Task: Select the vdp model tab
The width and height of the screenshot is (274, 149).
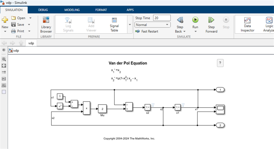Action: click(x=31, y=43)
